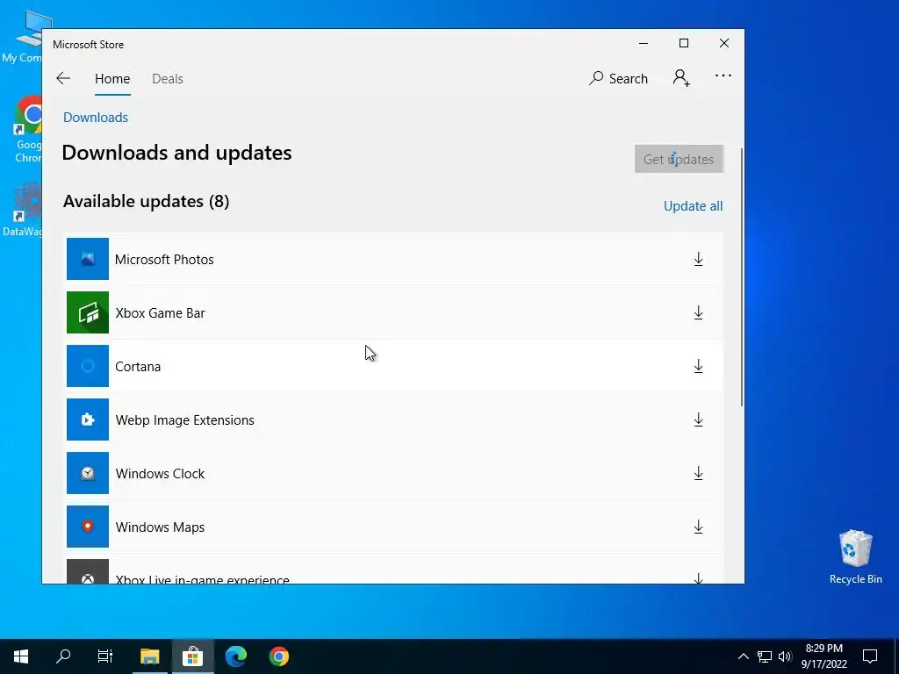Click the download arrow for Windows Maps
The image size is (899, 674).
698,527
